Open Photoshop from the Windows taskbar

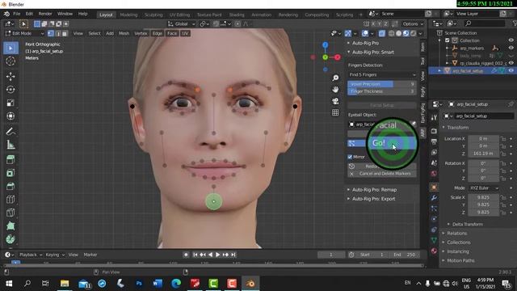click(139, 284)
